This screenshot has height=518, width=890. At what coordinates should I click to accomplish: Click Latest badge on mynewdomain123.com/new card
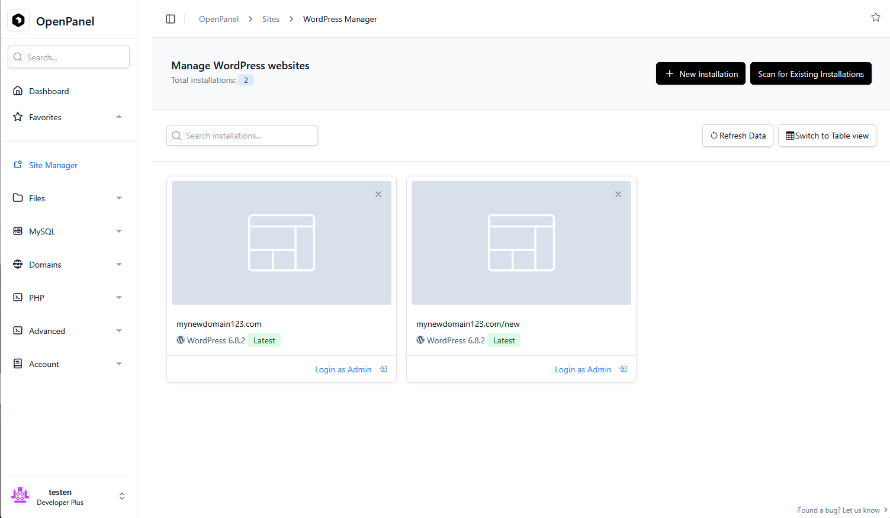[x=504, y=340]
